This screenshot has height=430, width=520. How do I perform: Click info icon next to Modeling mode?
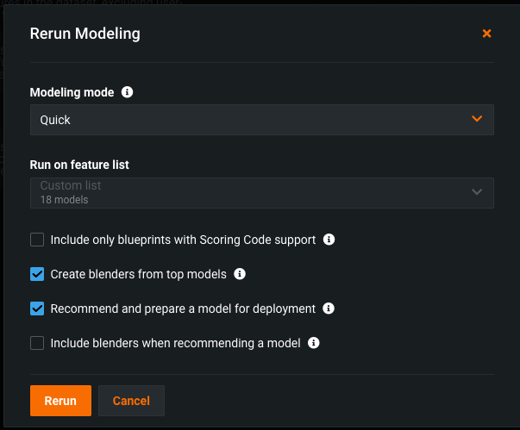tap(128, 91)
